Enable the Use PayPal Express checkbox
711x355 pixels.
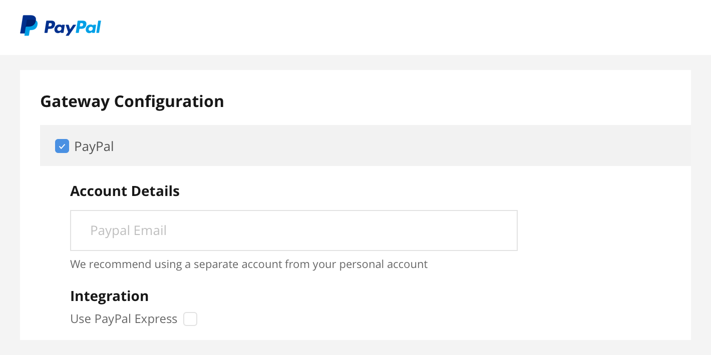pyautogui.click(x=190, y=319)
